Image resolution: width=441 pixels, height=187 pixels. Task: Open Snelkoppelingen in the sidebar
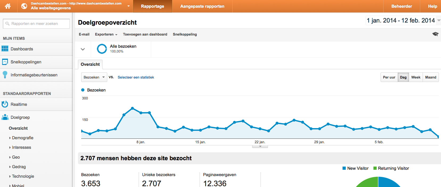(x=36, y=62)
